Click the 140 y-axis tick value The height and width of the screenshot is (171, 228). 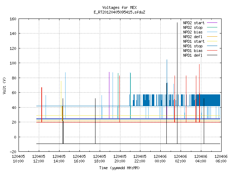point(13,33)
